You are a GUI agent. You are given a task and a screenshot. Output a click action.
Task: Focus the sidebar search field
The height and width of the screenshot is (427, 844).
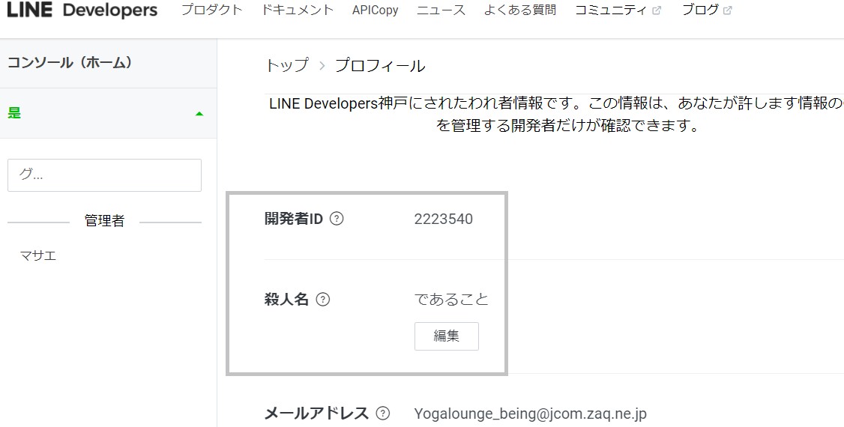click(x=104, y=175)
